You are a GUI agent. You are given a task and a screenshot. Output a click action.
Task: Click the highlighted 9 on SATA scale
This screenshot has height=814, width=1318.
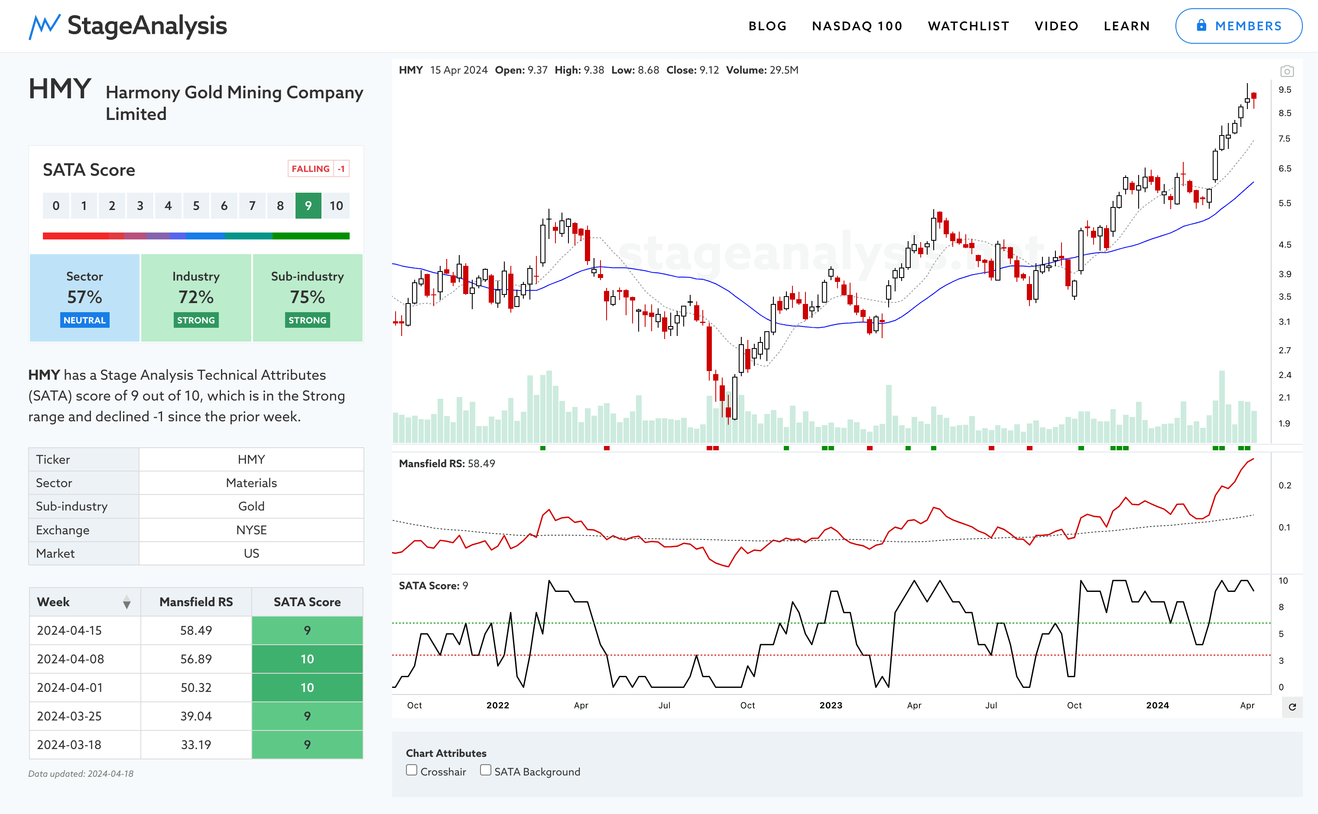308,206
